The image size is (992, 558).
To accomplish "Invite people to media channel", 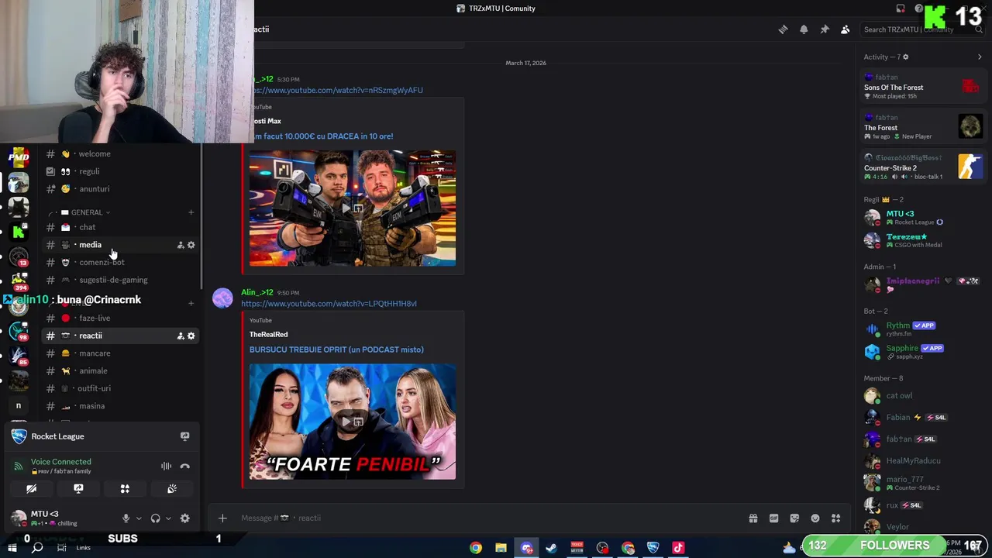I will [181, 245].
